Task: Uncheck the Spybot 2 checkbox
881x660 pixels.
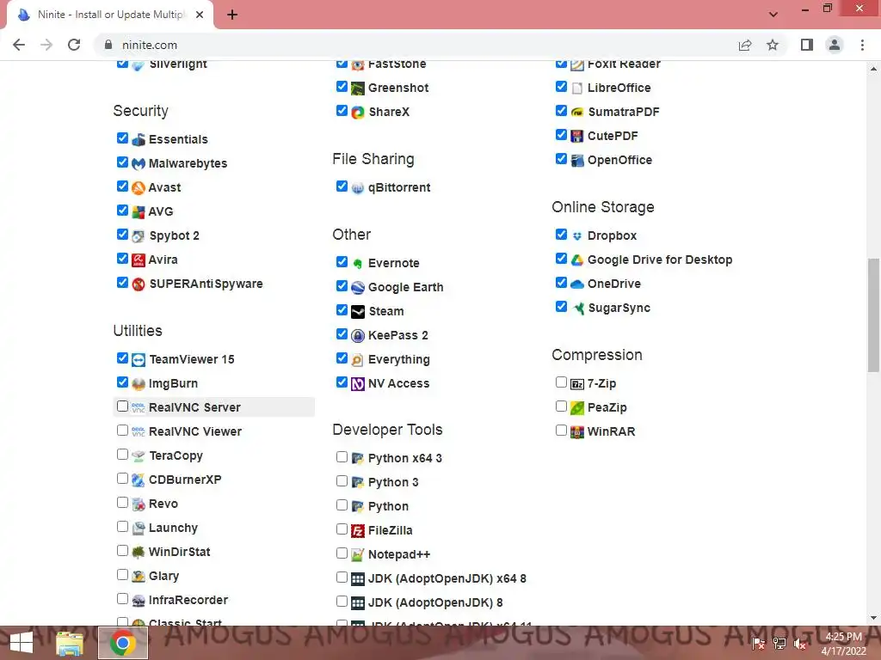Action: click(x=122, y=234)
